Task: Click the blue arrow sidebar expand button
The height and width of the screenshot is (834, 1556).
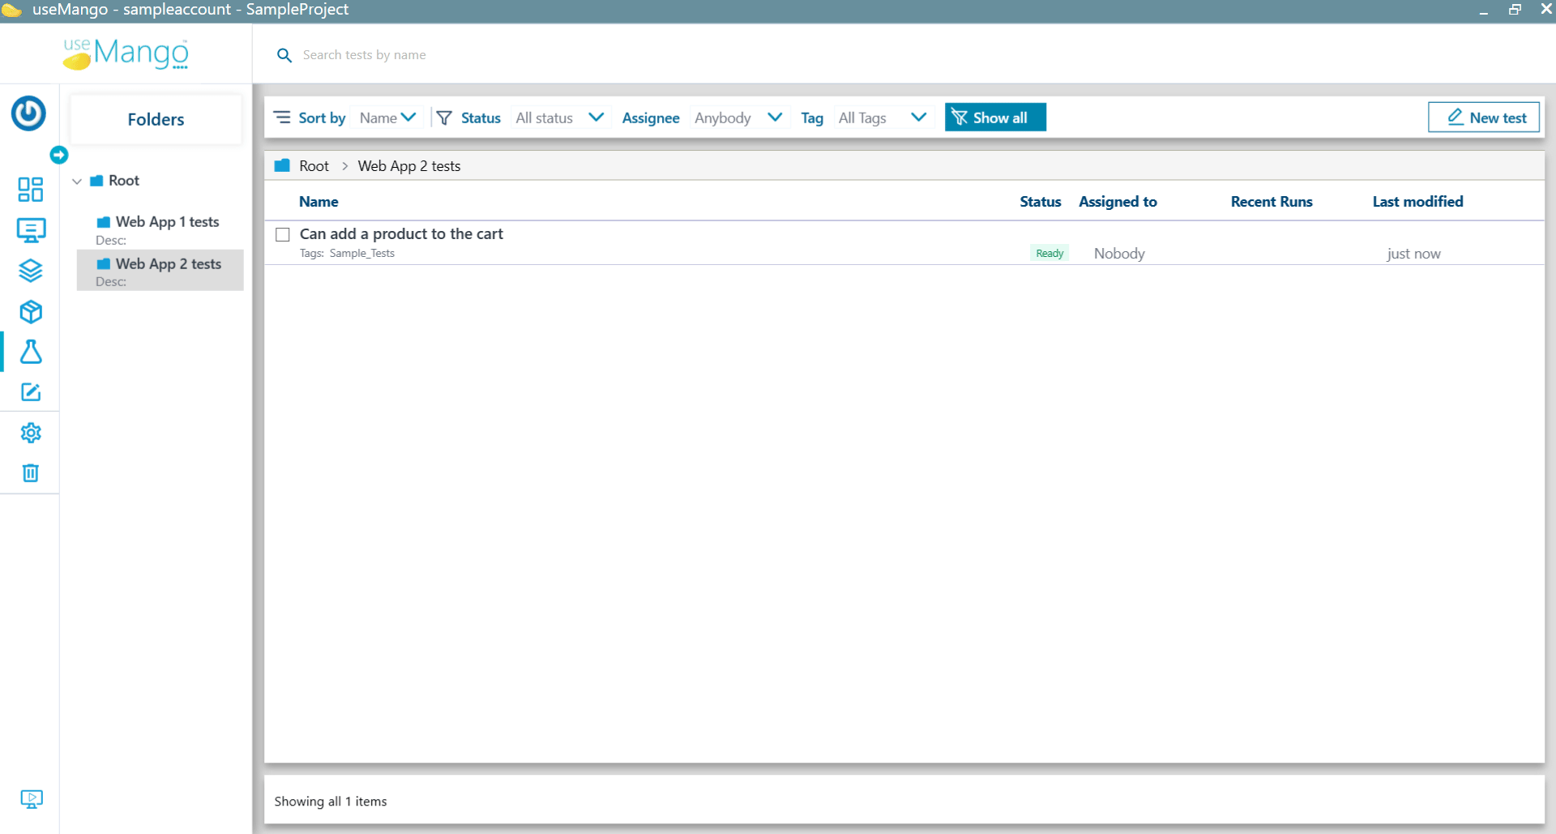Action: click(58, 155)
